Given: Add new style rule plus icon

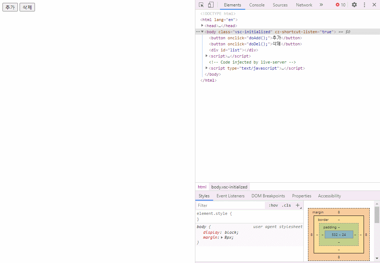Looking at the screenshot, I should [298, 205].
